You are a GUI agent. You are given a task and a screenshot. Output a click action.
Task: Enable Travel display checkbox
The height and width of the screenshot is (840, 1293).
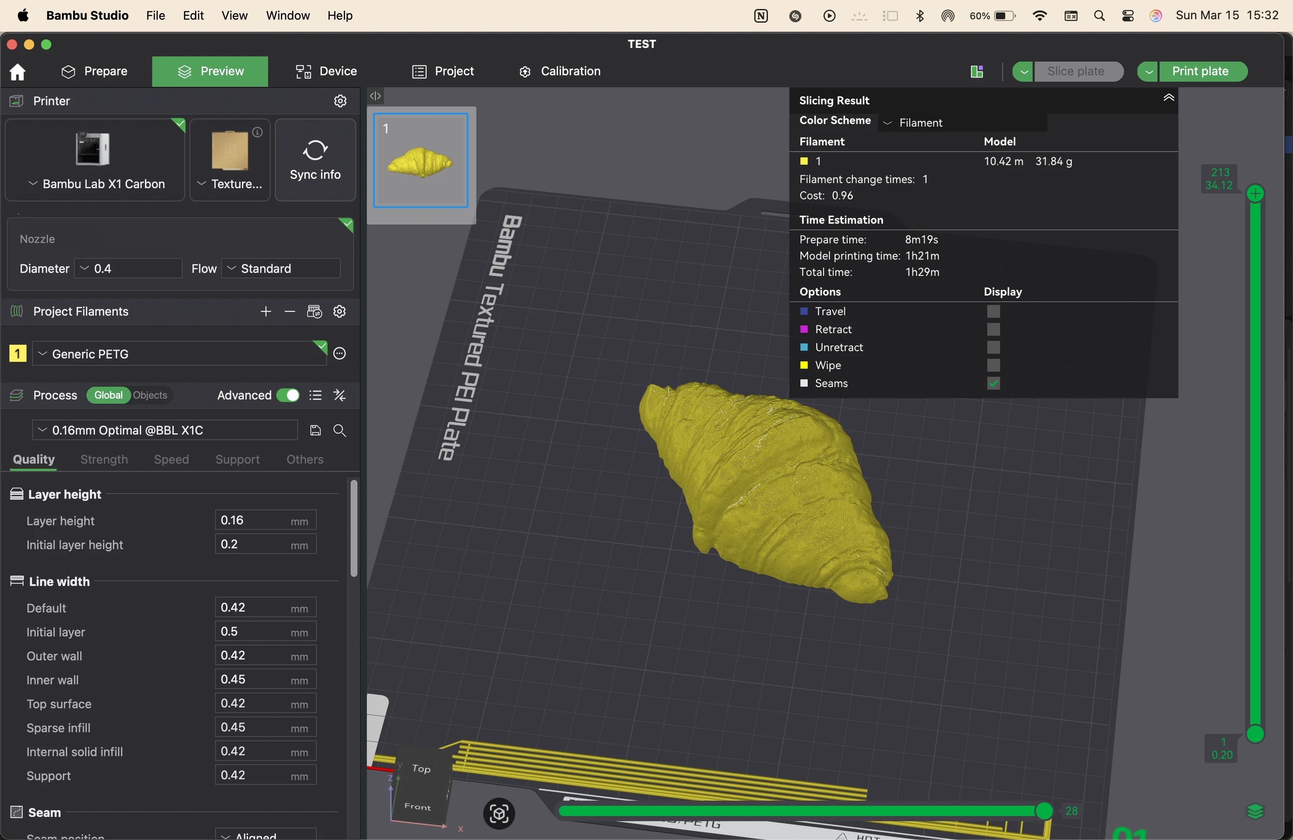tap(993, 311)
